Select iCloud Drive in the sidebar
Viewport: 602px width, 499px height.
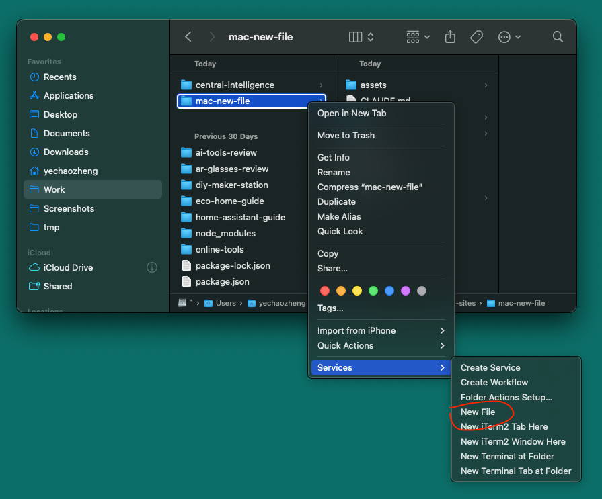click(93, 267)
